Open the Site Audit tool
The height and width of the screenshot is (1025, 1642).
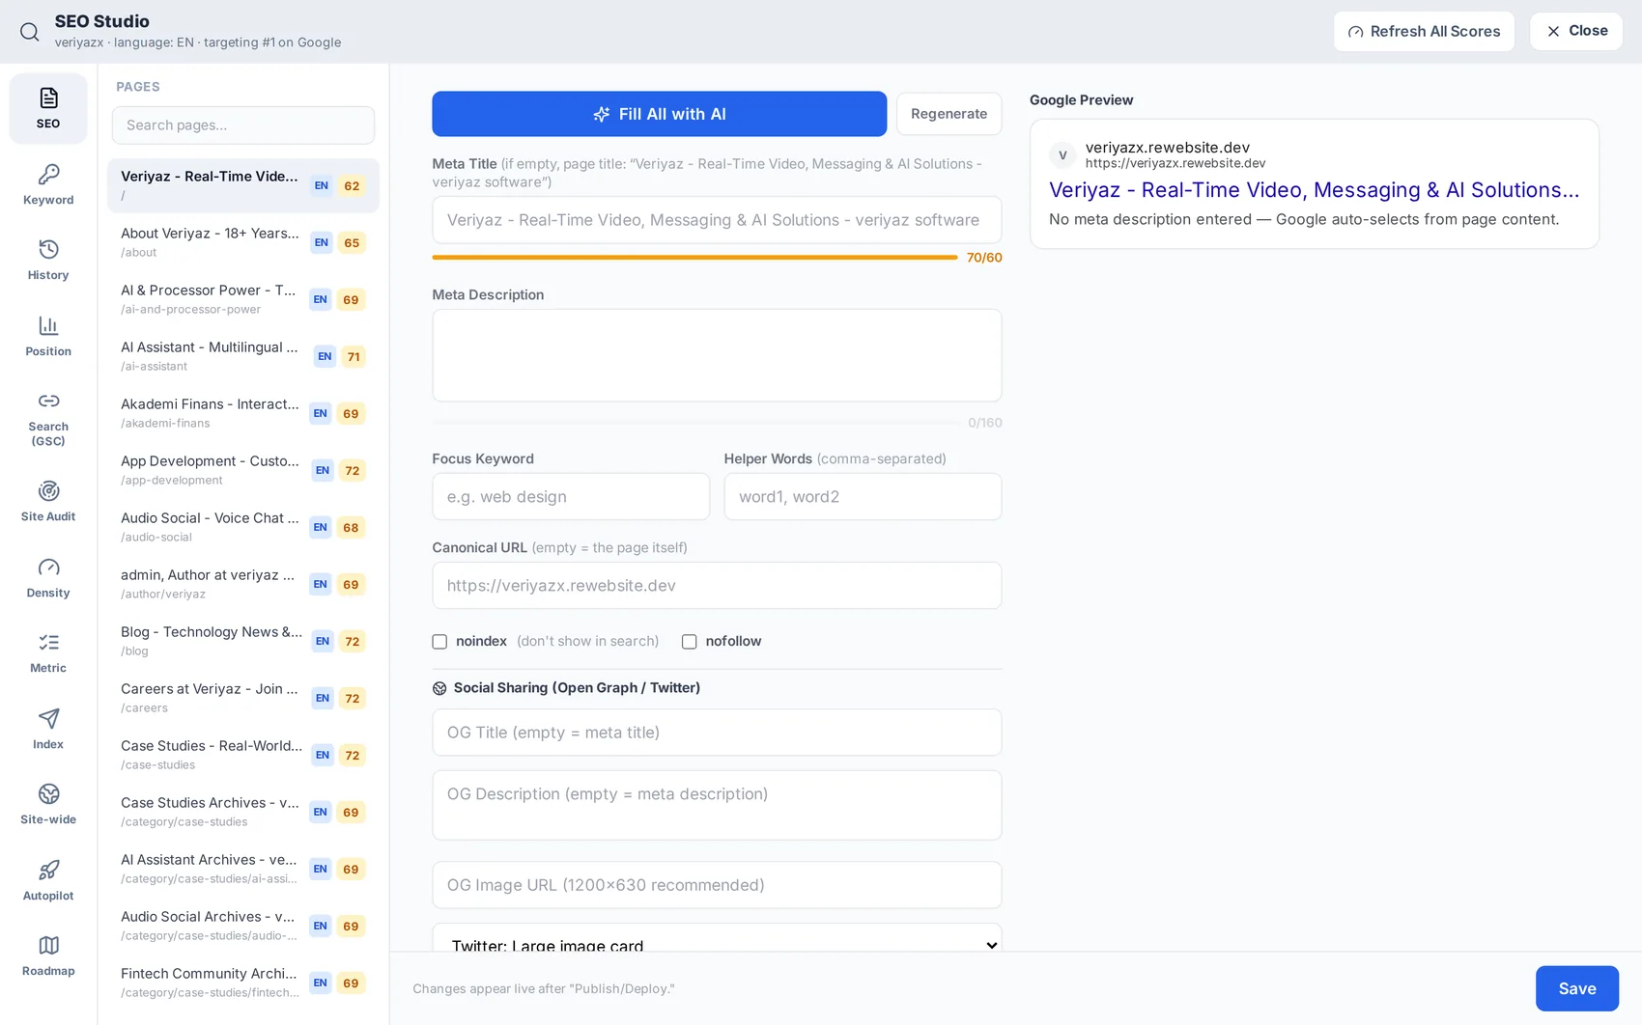point(48,501)
